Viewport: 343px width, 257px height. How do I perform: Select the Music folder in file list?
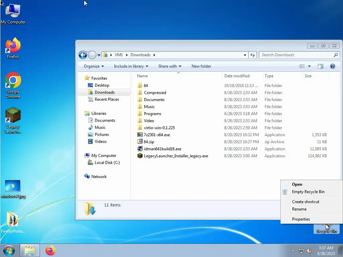click(x=146, y=106)
